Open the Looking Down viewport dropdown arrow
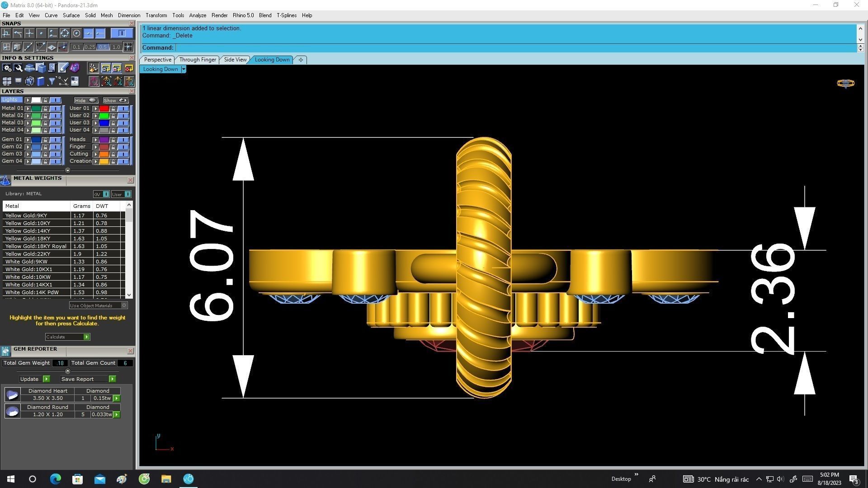The height and width of the screenshot is (488, 868). coord(184,69)
